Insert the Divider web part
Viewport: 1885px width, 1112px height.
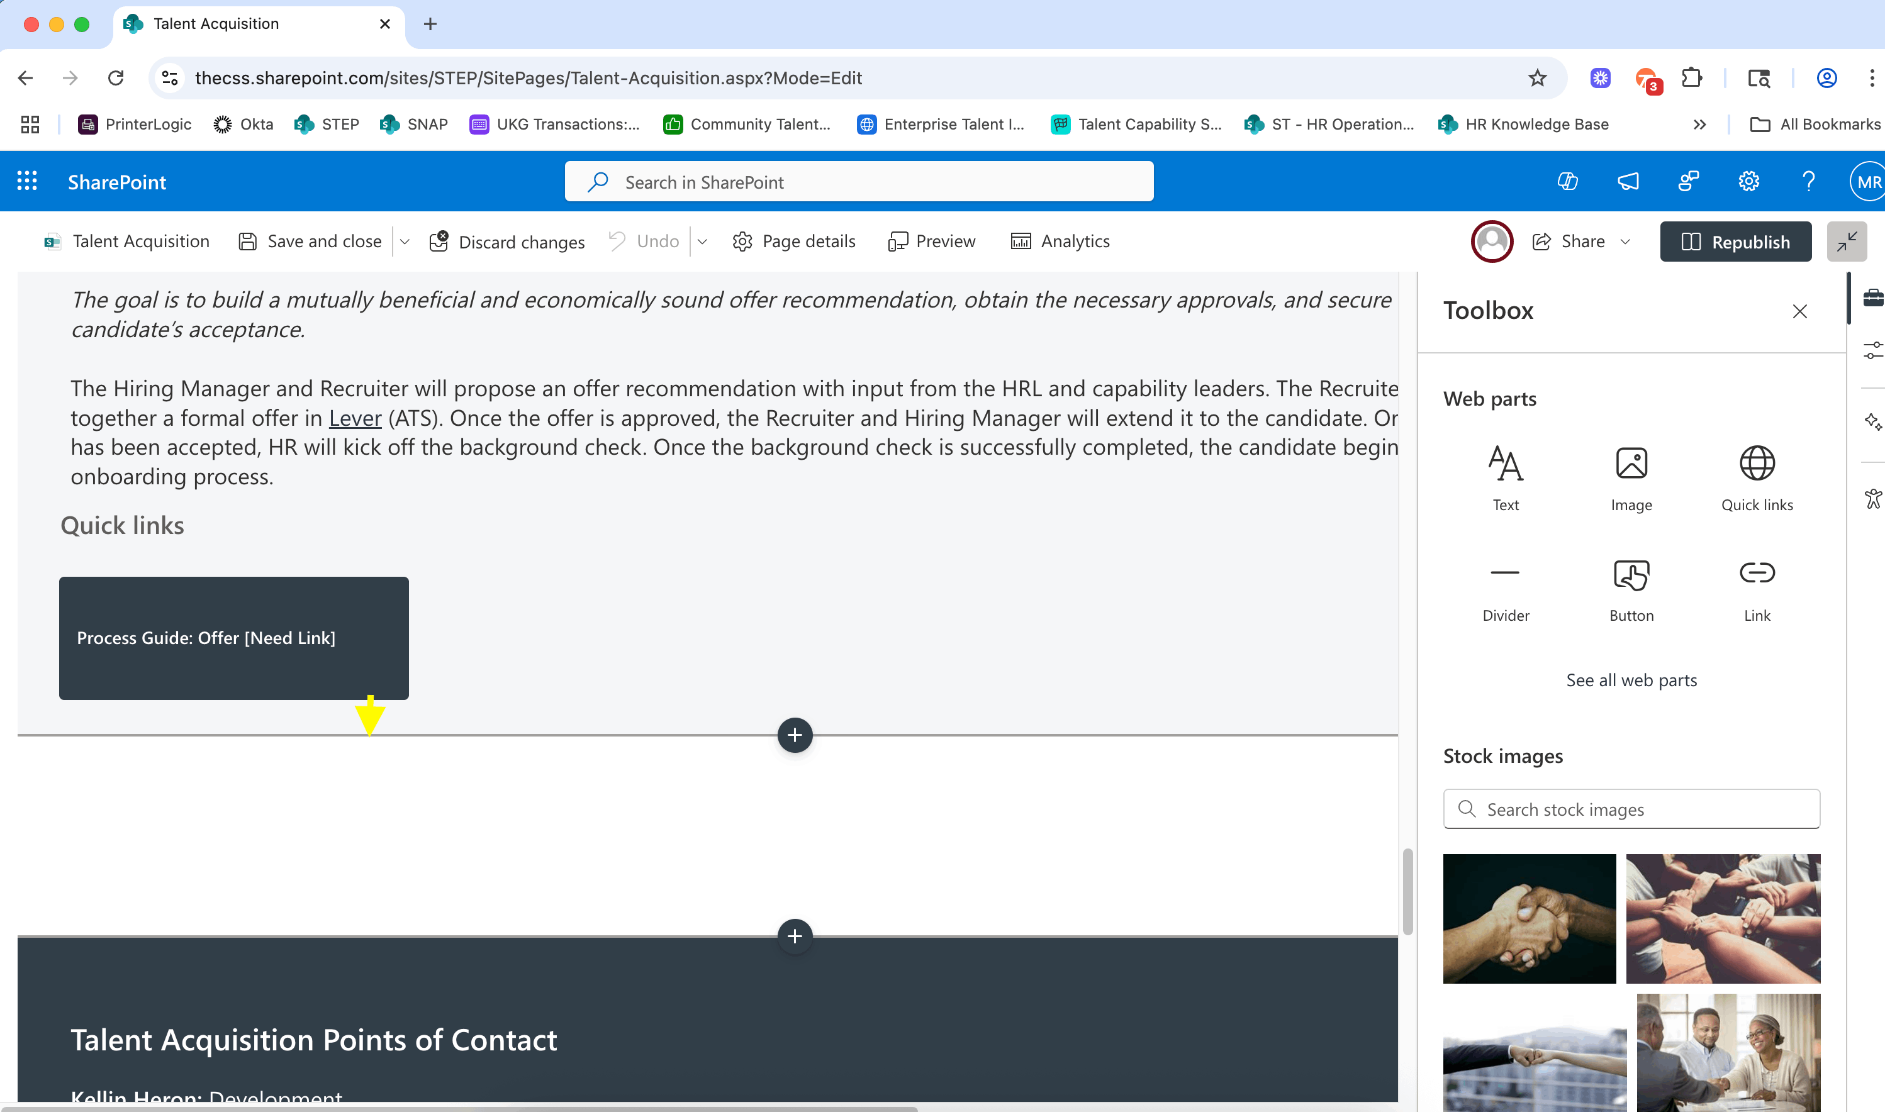[1505, 589]
